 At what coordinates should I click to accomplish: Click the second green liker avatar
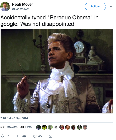[x=44, y=127]
